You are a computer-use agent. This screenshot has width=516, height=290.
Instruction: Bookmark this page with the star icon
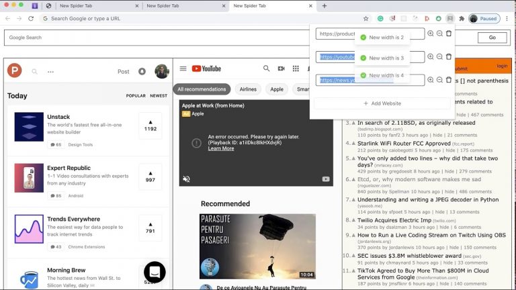[366, 19]
